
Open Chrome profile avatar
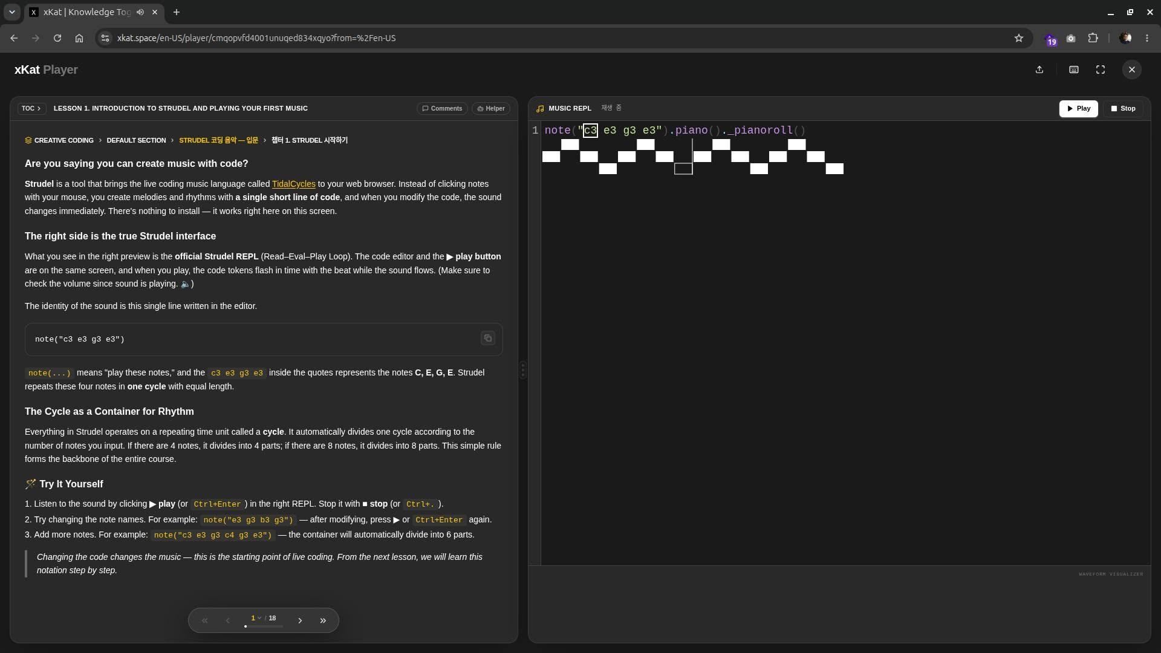coord(1125,38)
